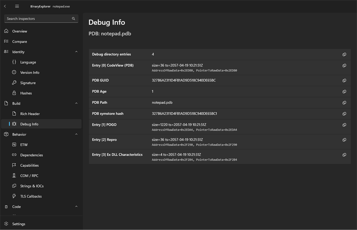The width and height of the screenshot is (357, 230).
Task: Collapse the Build section
Action: click(76, 103)
